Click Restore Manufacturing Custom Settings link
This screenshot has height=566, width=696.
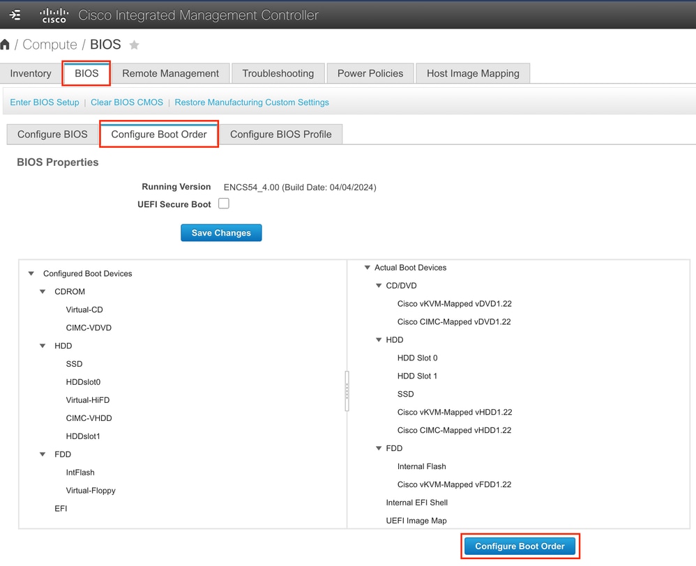point(252,102)
